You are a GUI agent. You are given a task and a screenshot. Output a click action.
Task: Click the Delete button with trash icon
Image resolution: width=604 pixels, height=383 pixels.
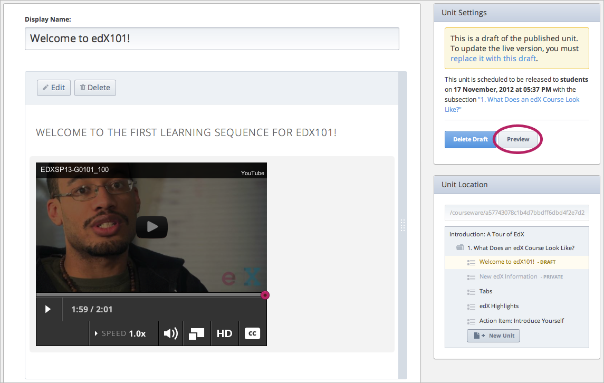tap(95, 88)
